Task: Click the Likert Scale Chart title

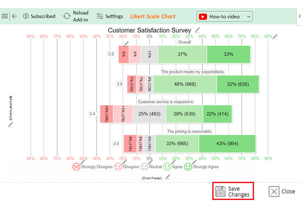Action: coord(152,16)
